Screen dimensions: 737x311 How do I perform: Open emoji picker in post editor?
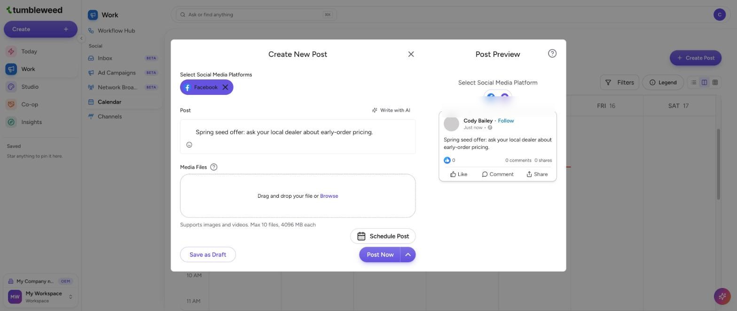[189, 145]
